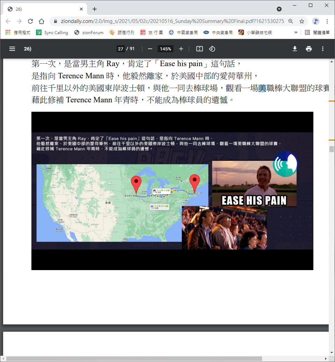The height and width of the screenshot is (362, 335).
Task: Open browser zoom magnifier in address bar
Action: click(x=291, y=21)
